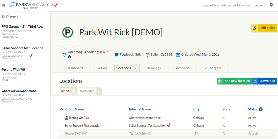
Task: Open whateveryouwantittobe sidebar entry
Action: pyautogui.click(x=19, y=91)
